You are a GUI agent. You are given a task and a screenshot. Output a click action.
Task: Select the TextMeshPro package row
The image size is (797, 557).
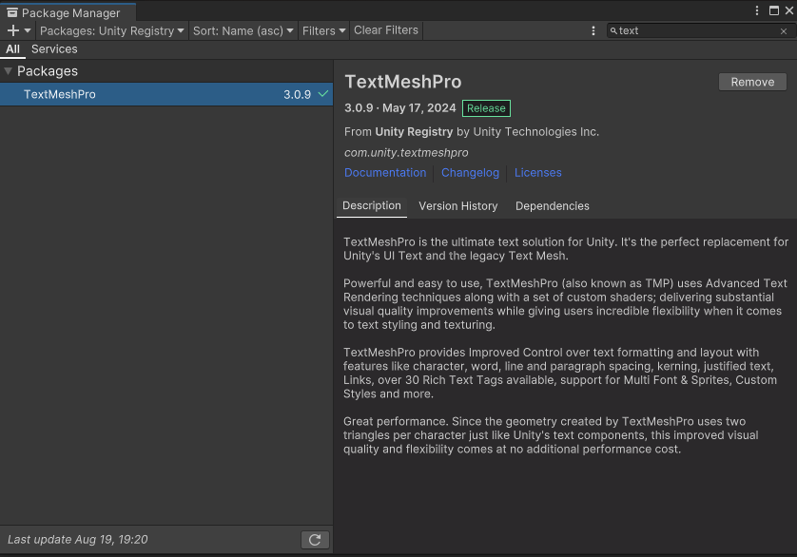(166, 94)
